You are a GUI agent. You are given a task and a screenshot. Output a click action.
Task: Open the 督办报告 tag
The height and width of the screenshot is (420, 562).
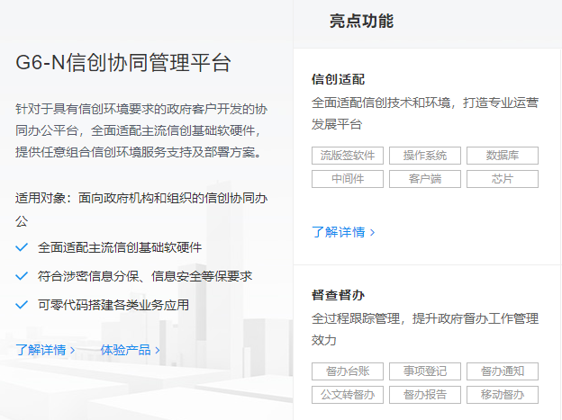click(x=425, y=394)
